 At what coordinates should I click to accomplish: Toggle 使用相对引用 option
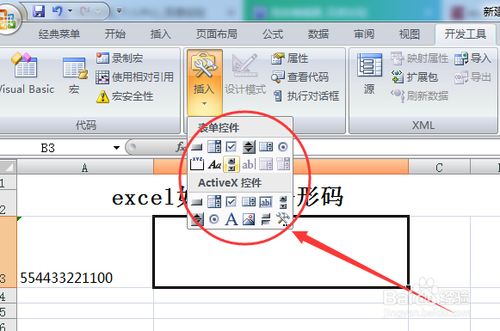point(134,77)
